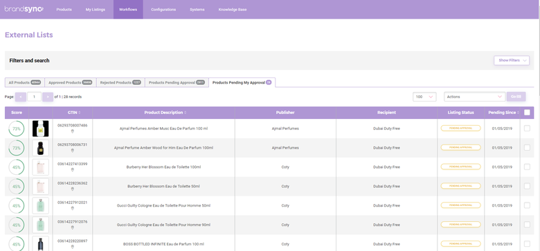
Task: Sort by GTIN column arrows
Action: pos(80,113)
